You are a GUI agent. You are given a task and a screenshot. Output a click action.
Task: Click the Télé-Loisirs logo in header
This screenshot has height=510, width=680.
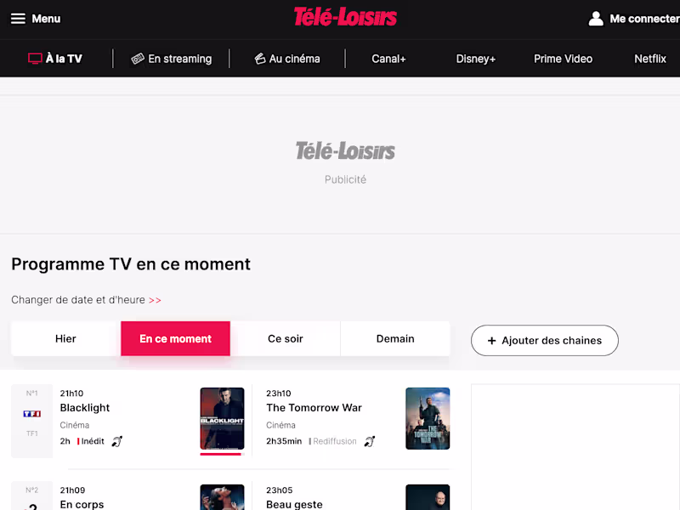pos(345,17)
